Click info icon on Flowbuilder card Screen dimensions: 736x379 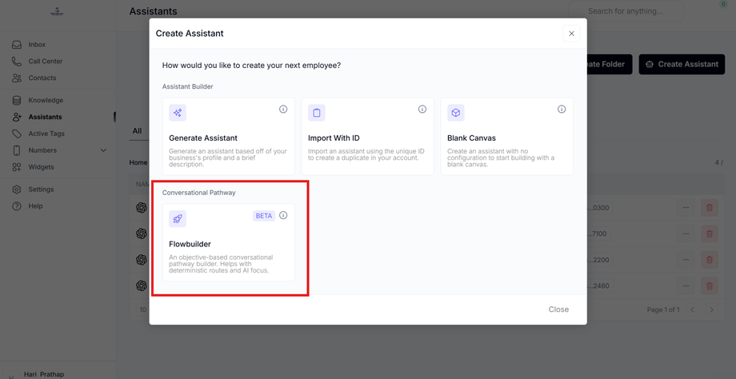(x=283, y=215)
